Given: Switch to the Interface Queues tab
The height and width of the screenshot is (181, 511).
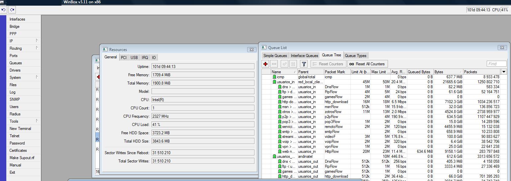Looking at the screenshot, I should coord(304,56).
